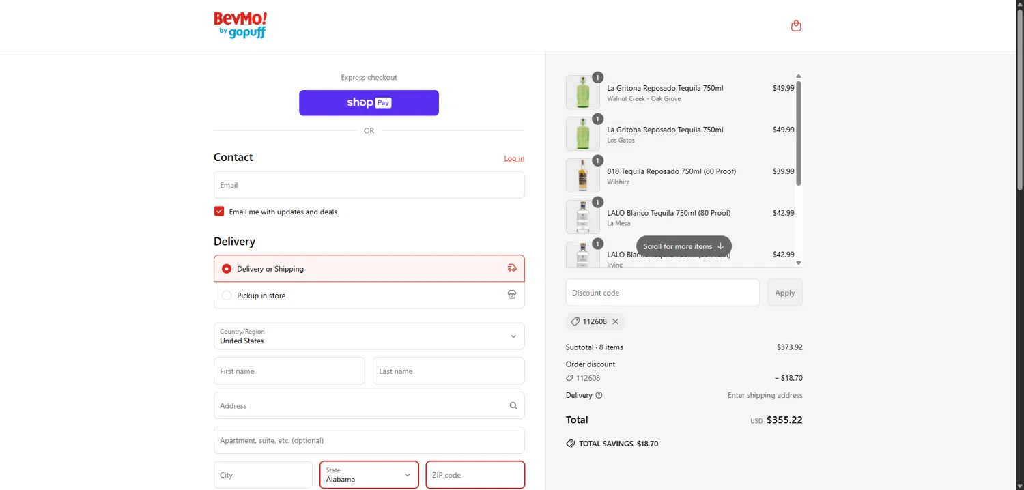This screenshot has height=490, width=1024.
Task: Click Scroll for more items pill
Action: pyautogui.click(x=683, y=246)
